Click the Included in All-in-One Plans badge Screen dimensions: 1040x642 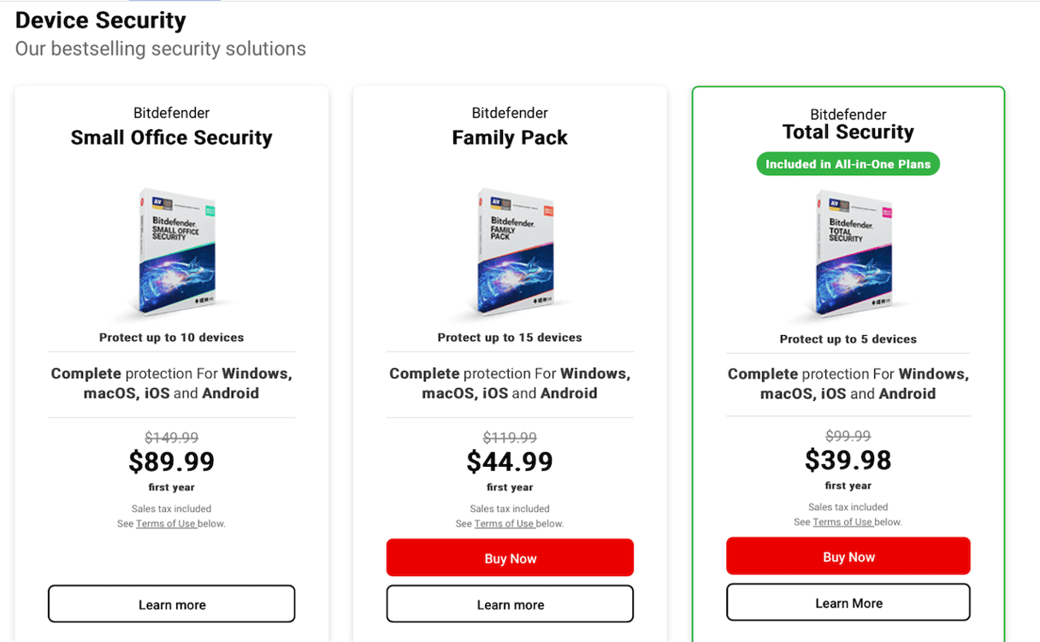pyautogui.click(x=848, y=164)
